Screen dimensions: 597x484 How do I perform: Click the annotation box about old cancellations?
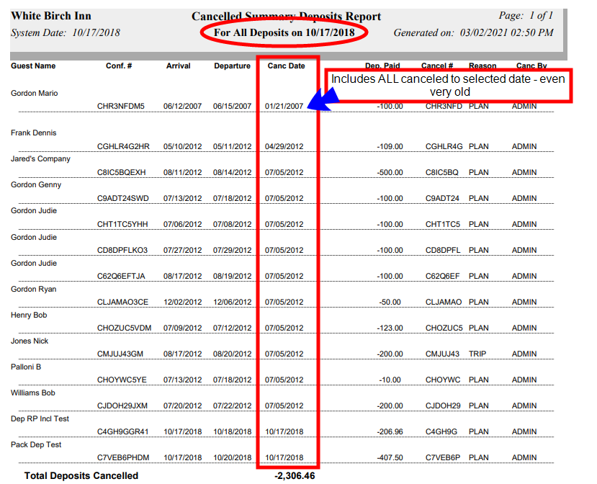click(x=447, y=85)
